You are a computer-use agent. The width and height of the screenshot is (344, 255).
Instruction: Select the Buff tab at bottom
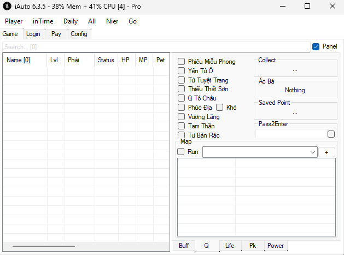pyautogui.click(x=184, y=246)
